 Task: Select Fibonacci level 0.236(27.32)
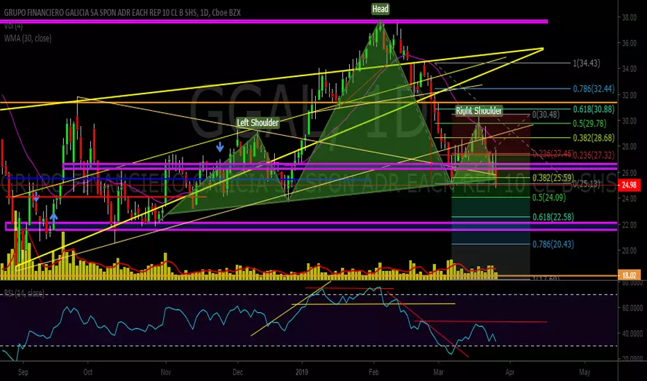(x=594, y=155)
